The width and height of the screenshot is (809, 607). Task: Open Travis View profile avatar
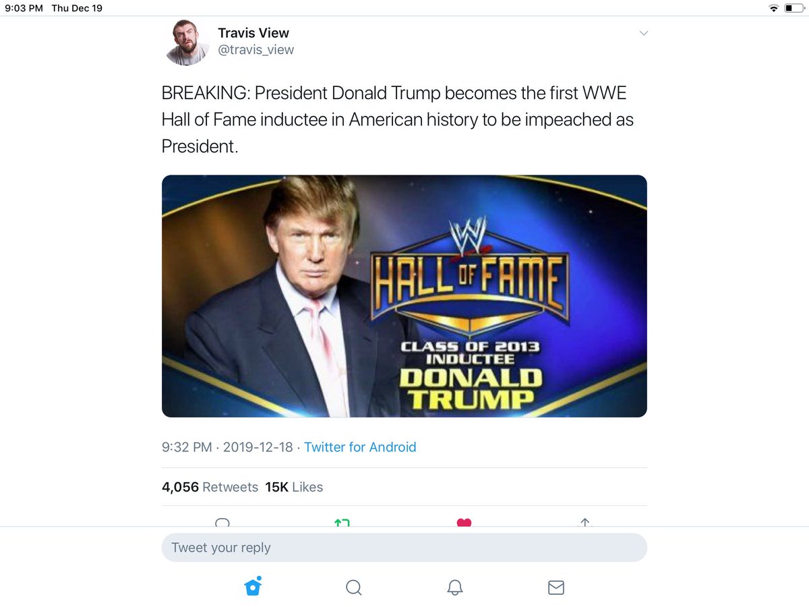pos(187,42)
